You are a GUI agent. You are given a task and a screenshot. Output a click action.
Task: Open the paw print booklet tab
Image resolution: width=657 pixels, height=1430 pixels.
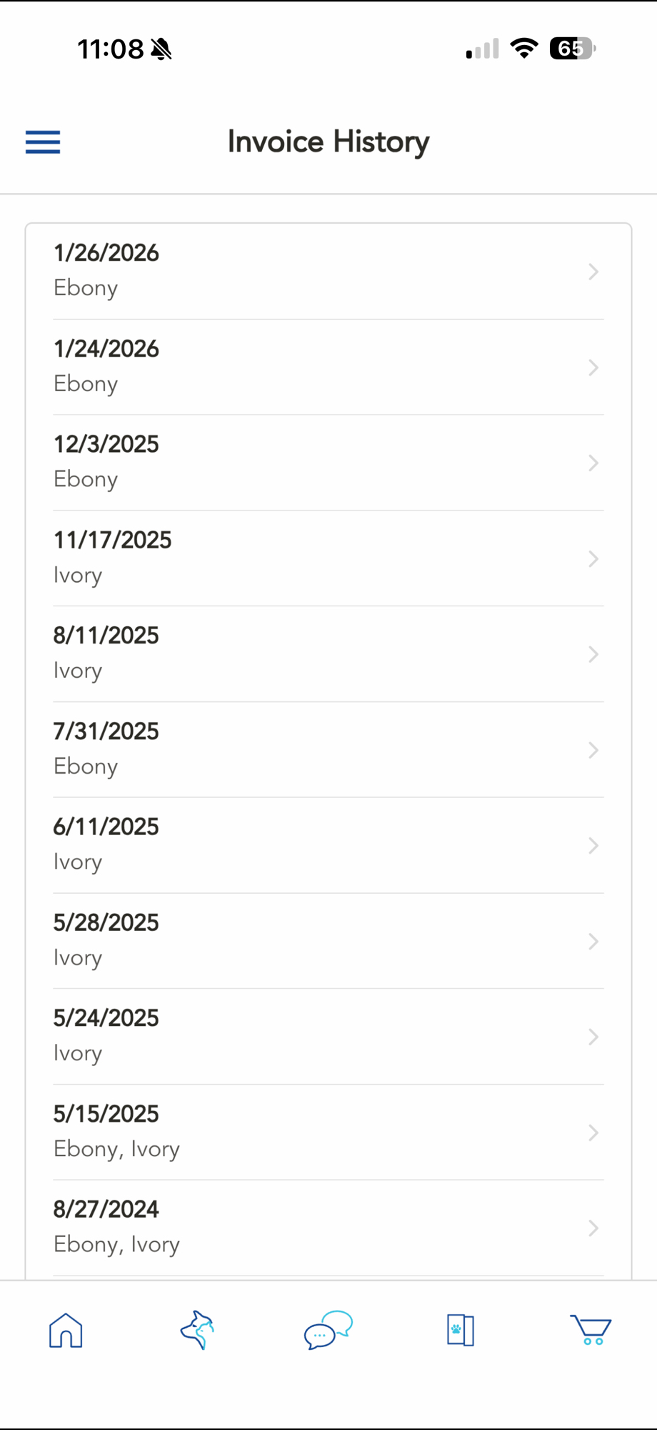pos(460,1331)
